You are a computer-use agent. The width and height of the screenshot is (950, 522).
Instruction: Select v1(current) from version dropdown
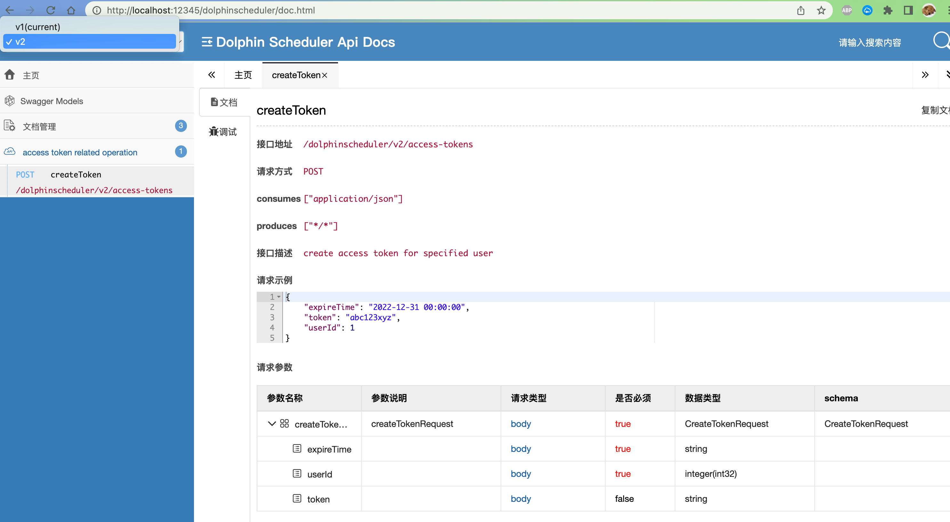click(x=38, y=27)
